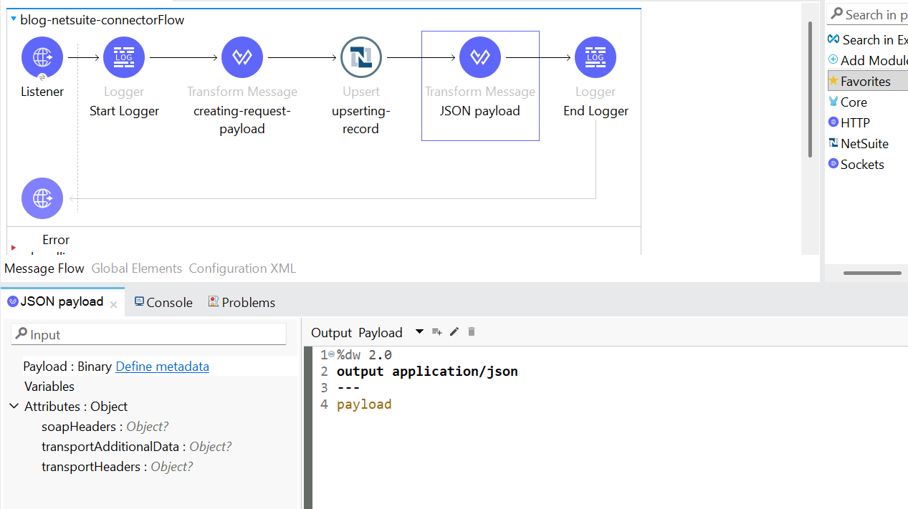Click the trash delete icon in output toolbar

click(x=472, y=331)
